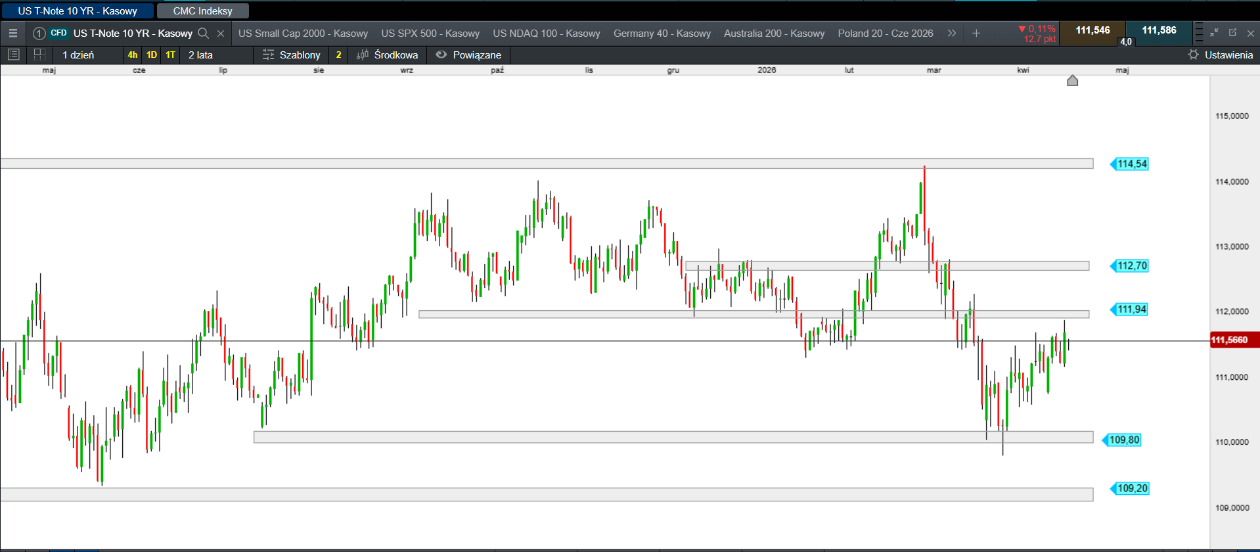Click the chart layout grid icon

tap(39, 55)
